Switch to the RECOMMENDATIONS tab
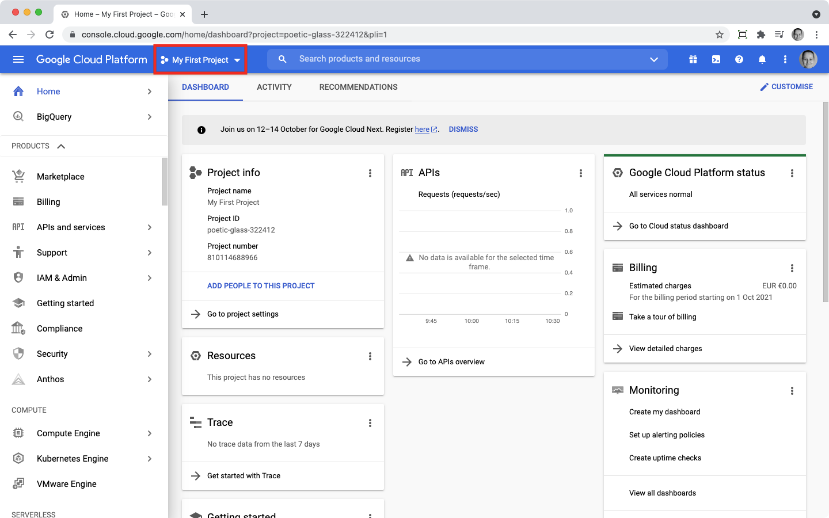This screenshot has width=829, height=518. [x=358, y=87]
